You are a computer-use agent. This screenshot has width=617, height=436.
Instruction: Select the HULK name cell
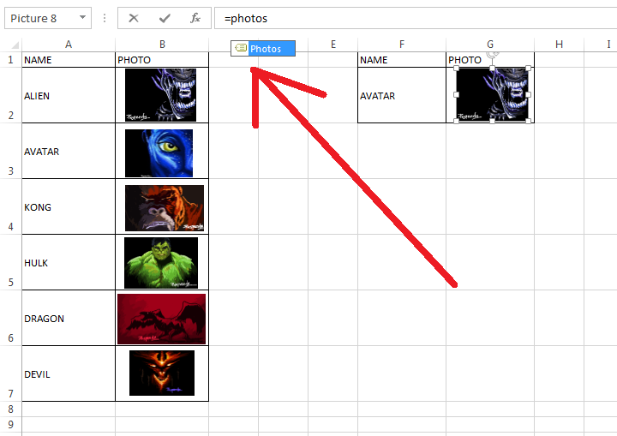tap(69, 262)
